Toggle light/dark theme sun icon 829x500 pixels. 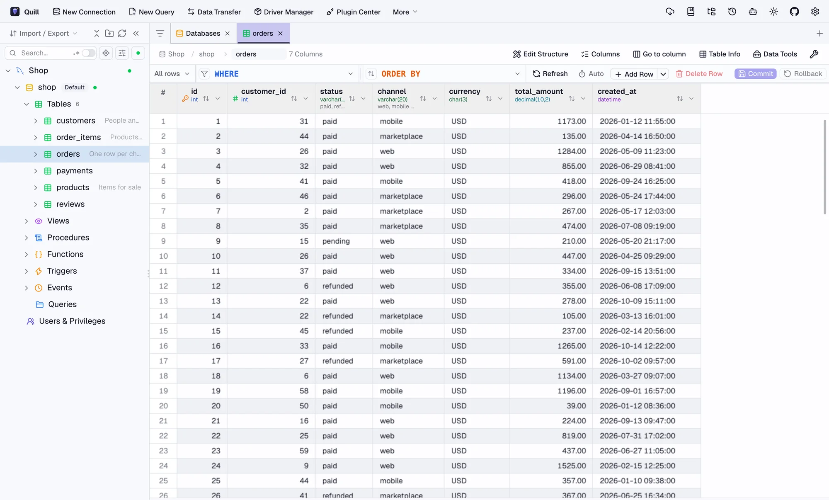pyautogui.click(x=773, y=12)
